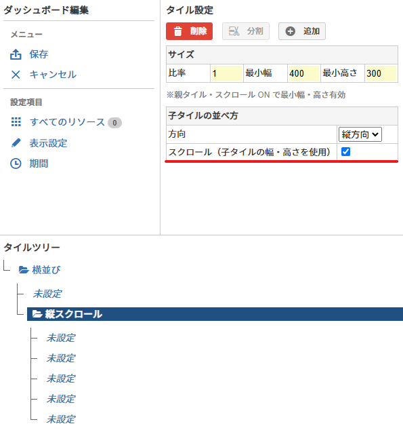Click the grid icon for すべてのリソース

pos(16,122)
